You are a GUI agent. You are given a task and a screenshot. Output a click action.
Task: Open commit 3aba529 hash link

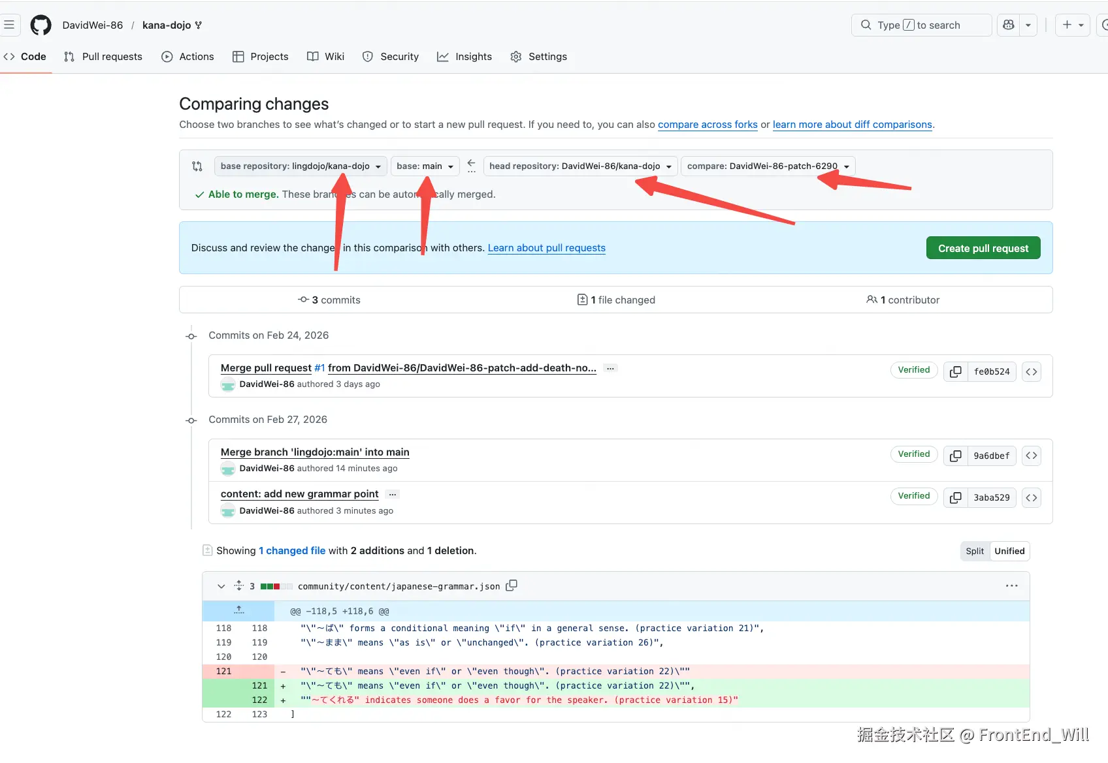992,497
